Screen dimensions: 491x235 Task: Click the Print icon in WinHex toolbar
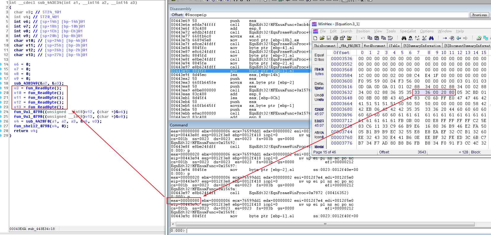(335, 38)
